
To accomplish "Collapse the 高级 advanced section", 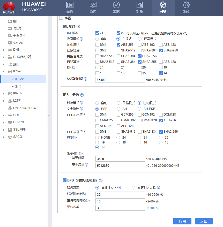I will 61,18.
